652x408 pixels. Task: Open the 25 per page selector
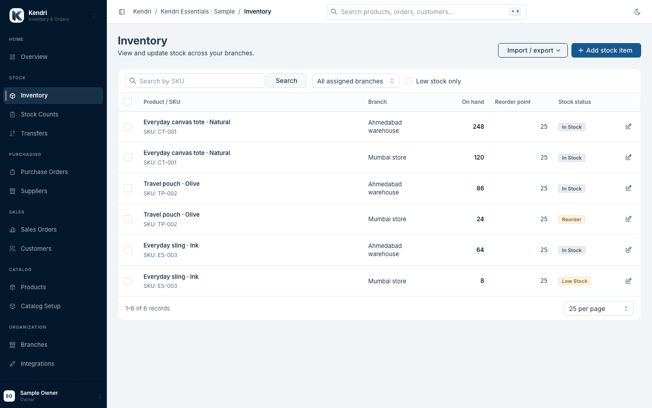pos(598,308)
